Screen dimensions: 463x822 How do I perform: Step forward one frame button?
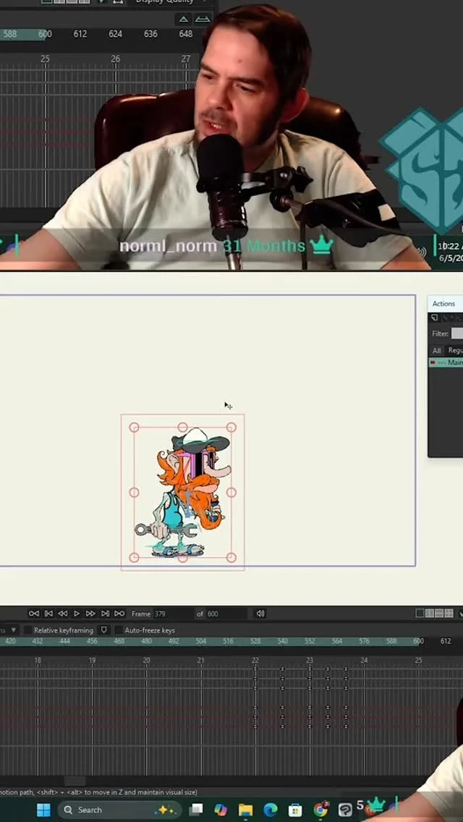90,614
